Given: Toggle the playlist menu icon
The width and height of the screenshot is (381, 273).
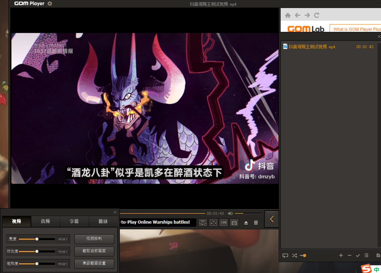Looking at the screenshot, I should [x=256, y=223].
